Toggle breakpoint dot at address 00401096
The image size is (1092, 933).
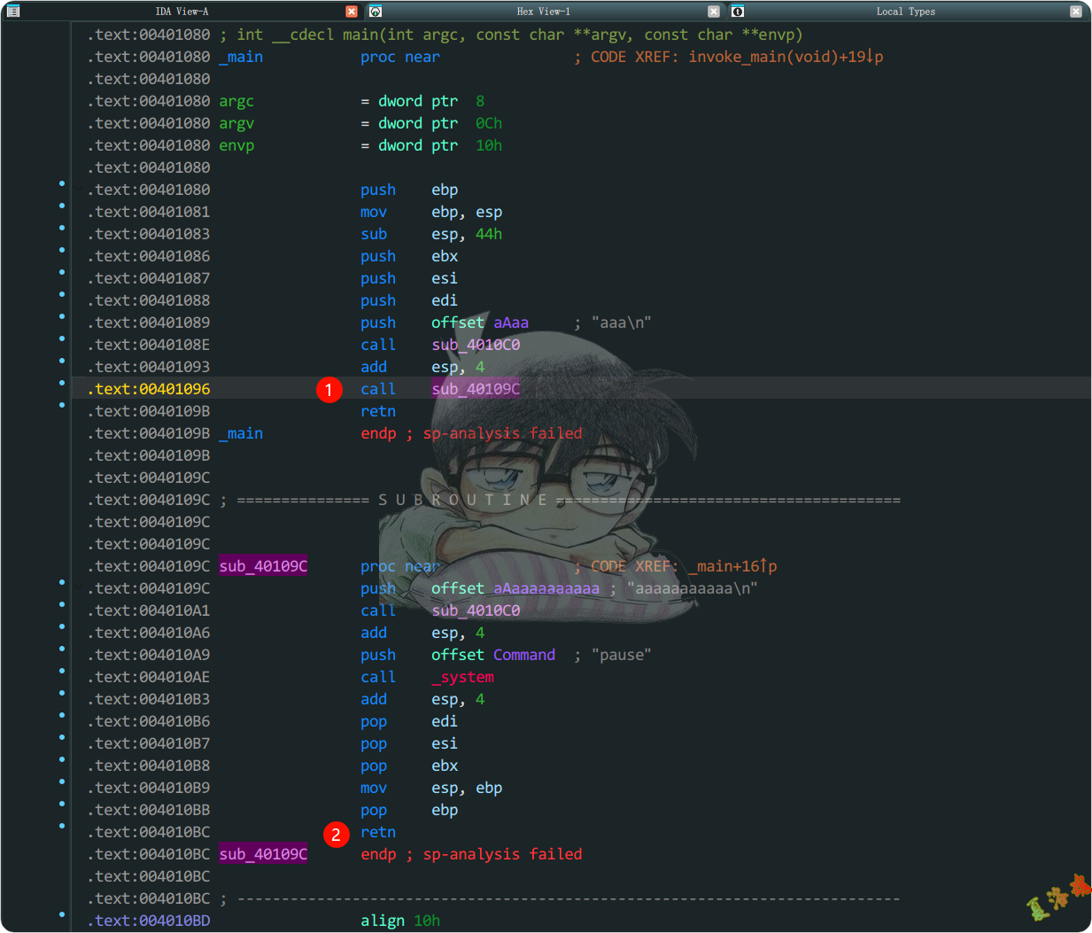(62, 383)
